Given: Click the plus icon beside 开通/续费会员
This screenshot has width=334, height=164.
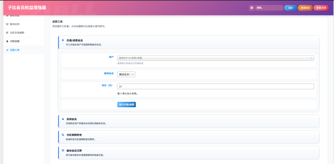Looking at the screenshot, I should tap(63, 40).
